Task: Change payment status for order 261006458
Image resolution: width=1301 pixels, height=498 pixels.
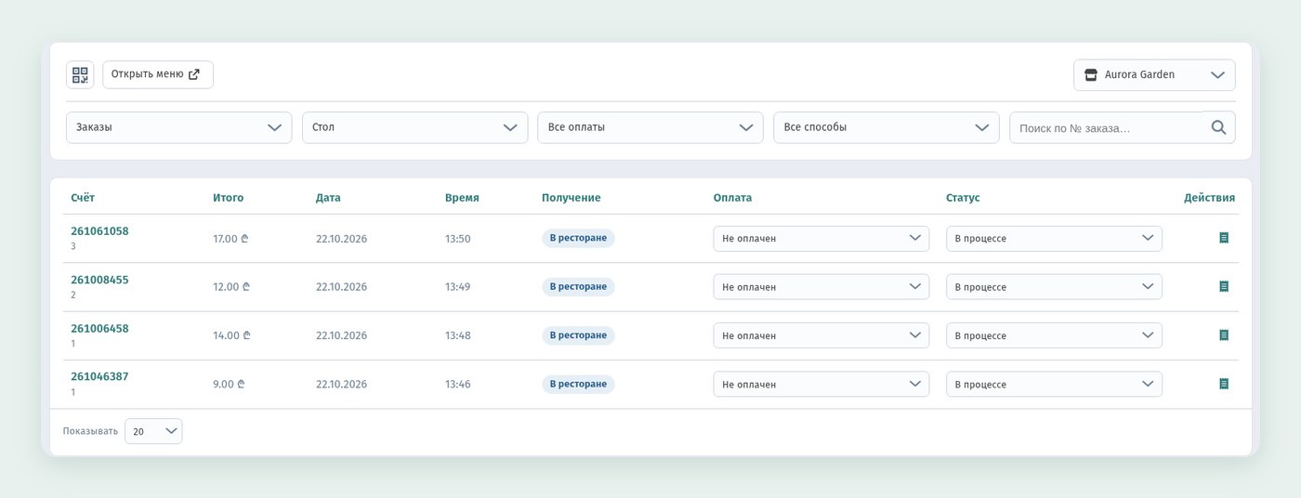Action: click(x=821, y=335)
